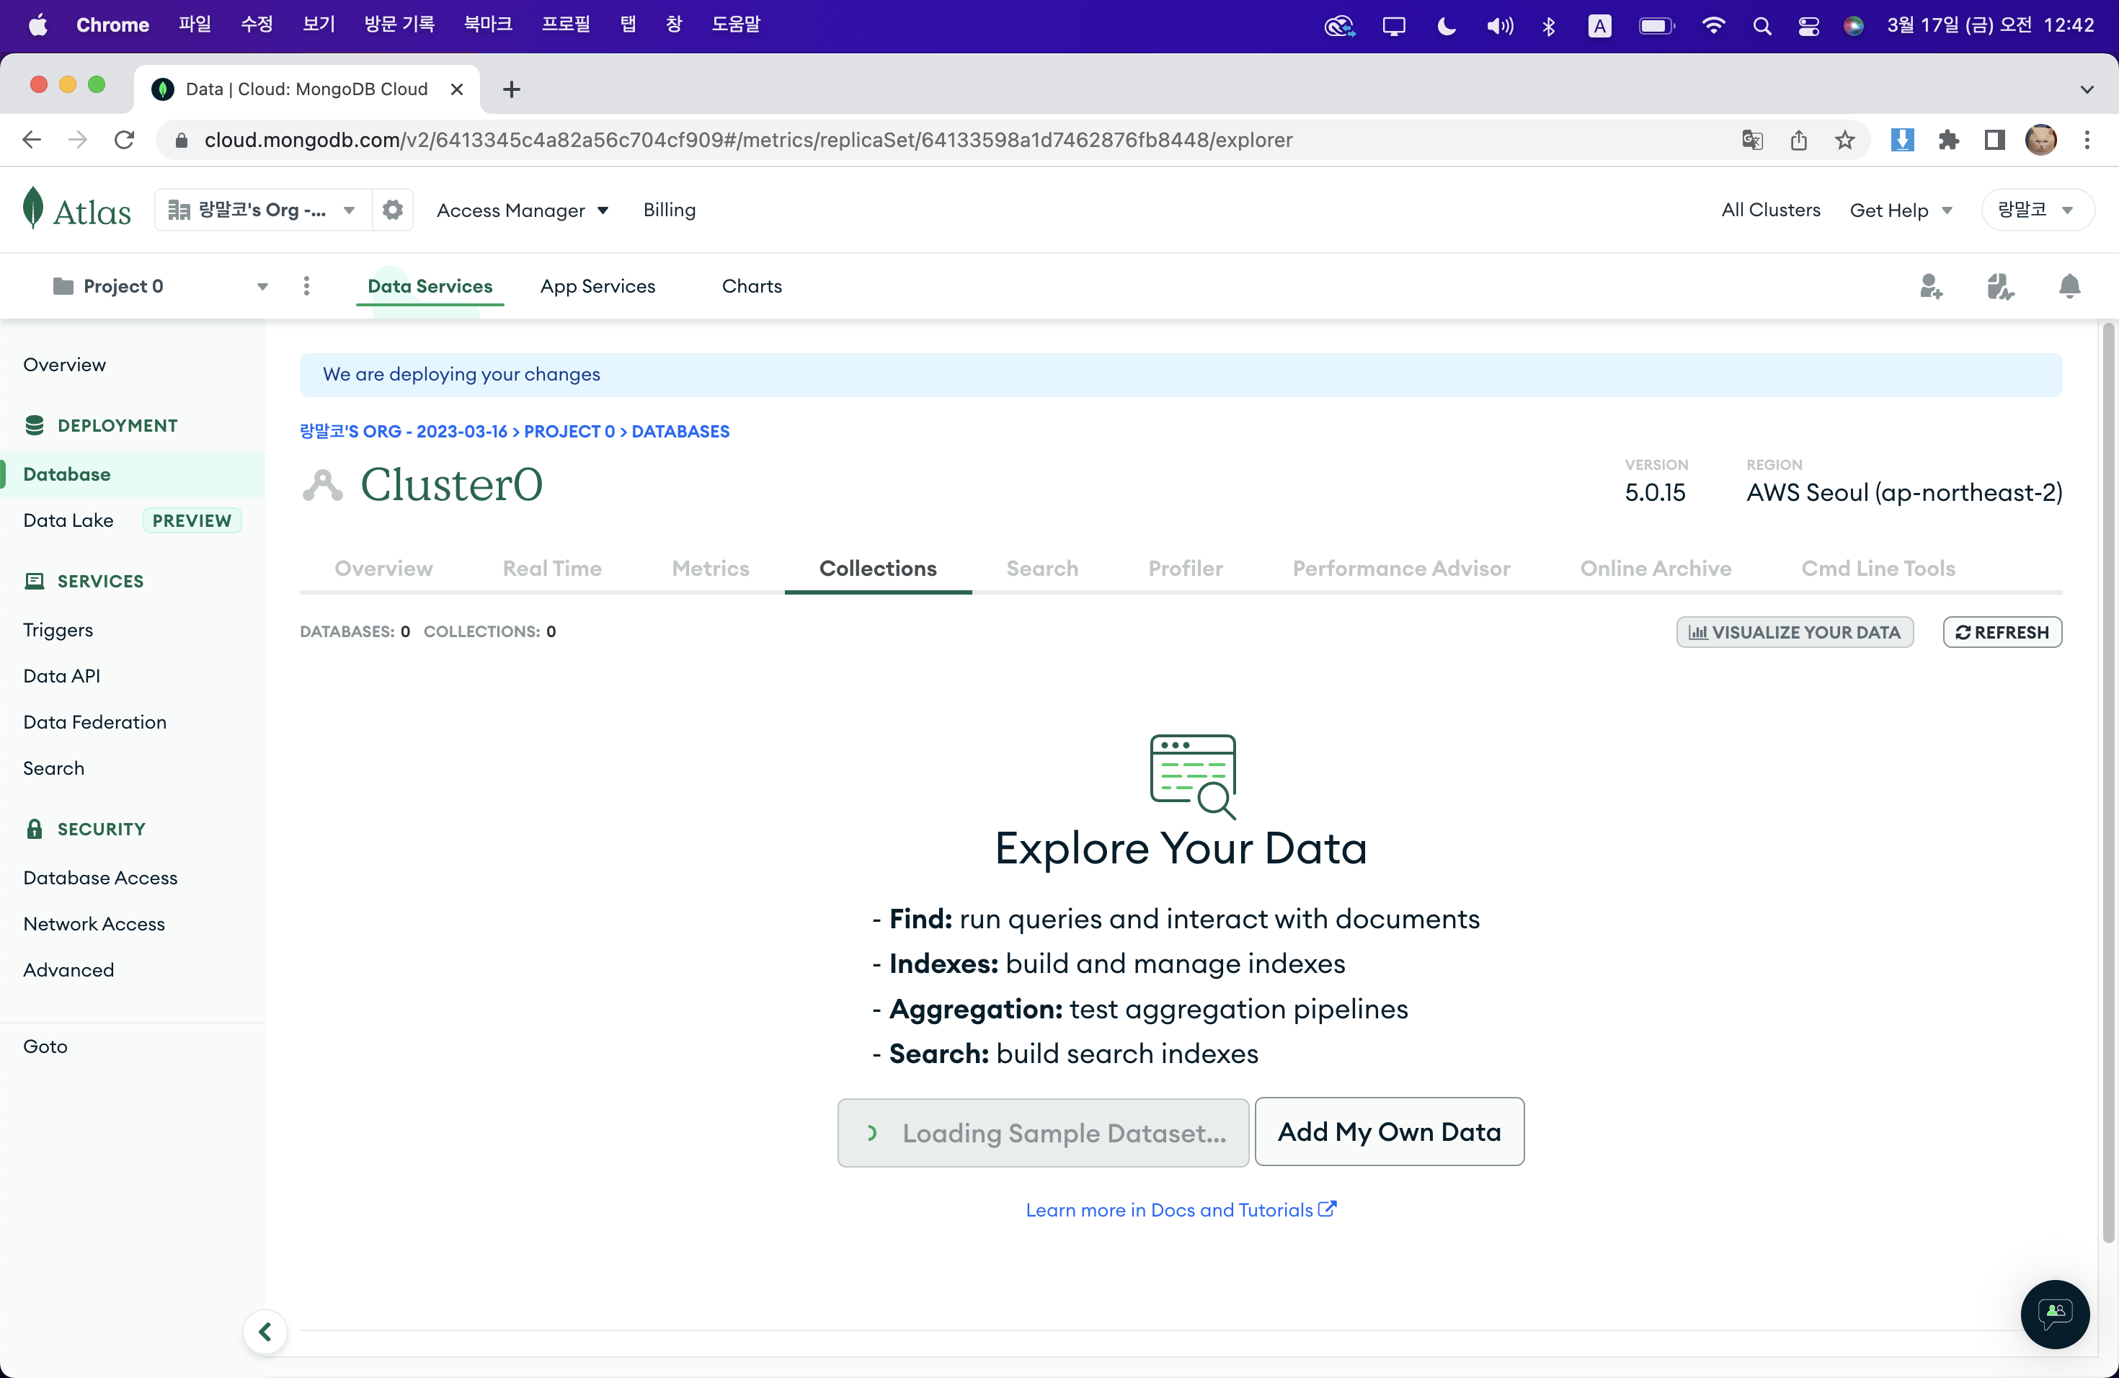Open the 북마크 menu in menu bar
2119x1378 pixels.
(488, 25)
